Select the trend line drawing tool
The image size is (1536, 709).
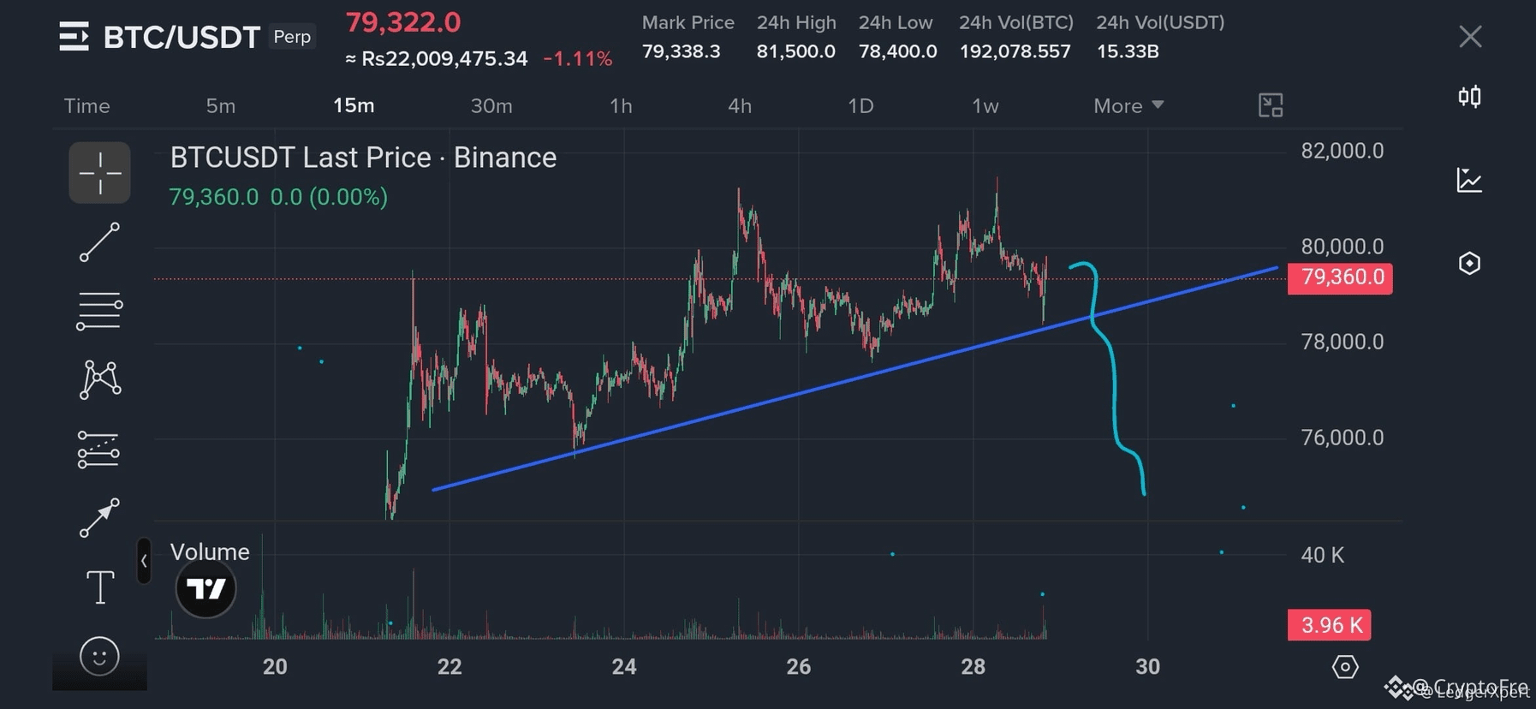click(x=99, y=242)
